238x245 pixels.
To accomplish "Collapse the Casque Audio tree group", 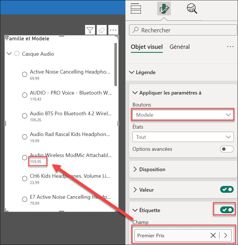I will (x=9, y=54).
